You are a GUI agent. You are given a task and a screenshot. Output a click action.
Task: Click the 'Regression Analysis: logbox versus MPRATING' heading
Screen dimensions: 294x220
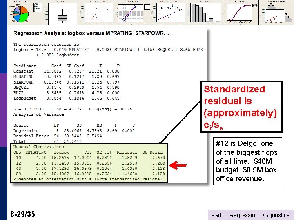coord(92,33)
